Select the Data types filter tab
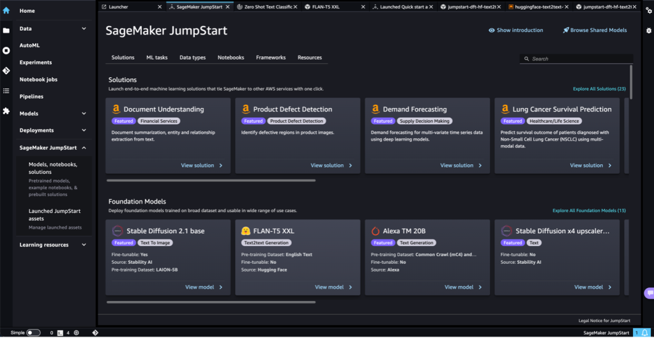The width and height of the screenshot is (654, 338). coord(193,58)
